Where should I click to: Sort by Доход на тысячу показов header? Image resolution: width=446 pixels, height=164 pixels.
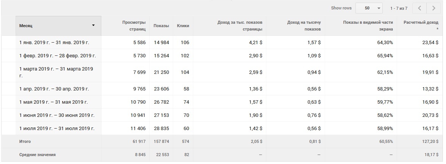304,26
